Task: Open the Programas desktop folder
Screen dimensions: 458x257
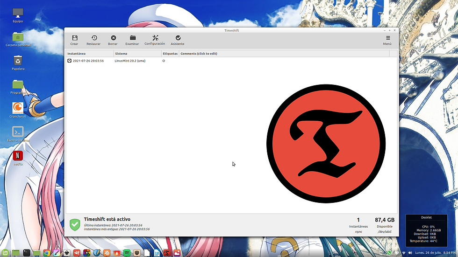Action: point(18,87)
